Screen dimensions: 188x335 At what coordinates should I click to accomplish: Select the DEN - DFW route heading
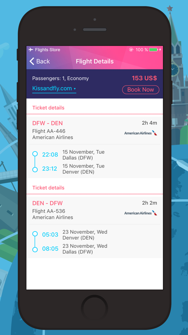(x=48, y=203)
